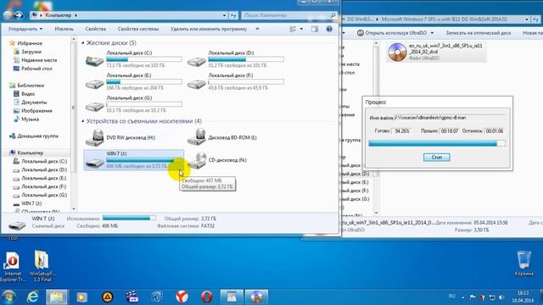Click Back navigation arrow in Explorer

tap(8, 15)
